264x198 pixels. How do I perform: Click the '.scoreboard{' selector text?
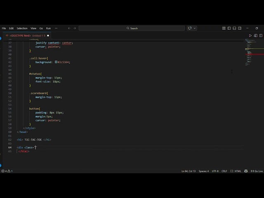[x=38, y=93]
